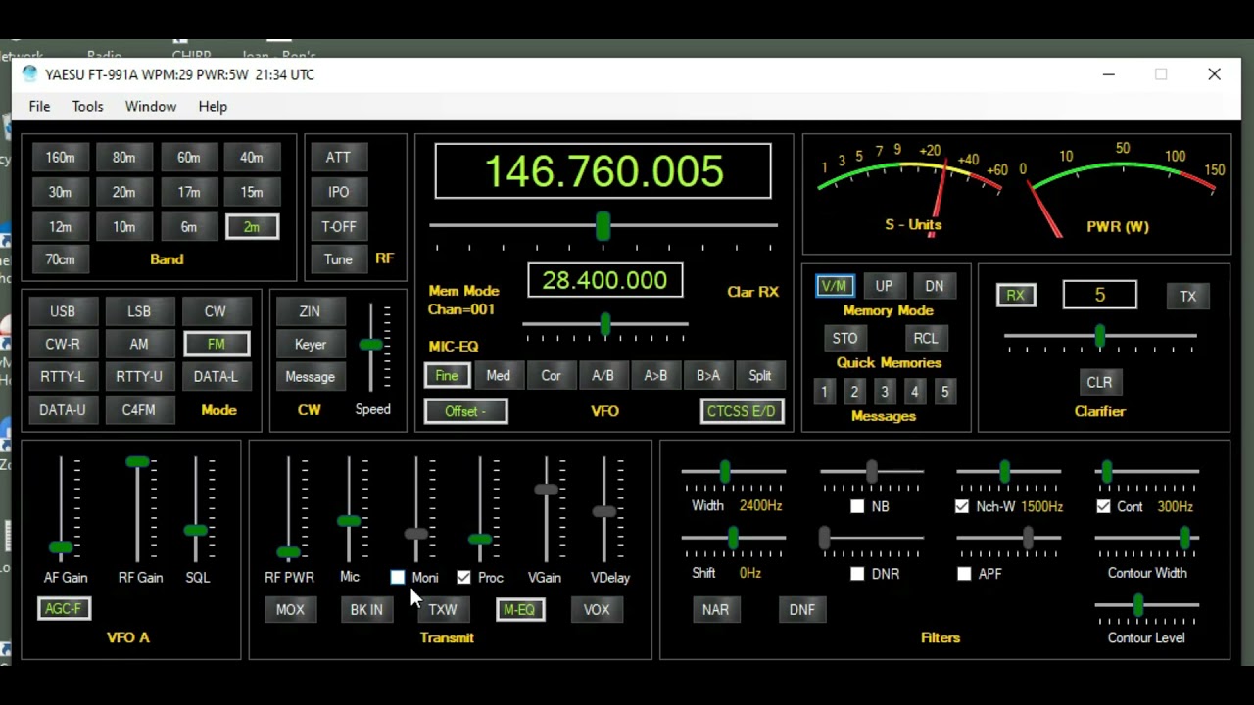This screenshot has width=1254, height=705.
Task: Select Med tuning step
Action: [x=498, y=376]
